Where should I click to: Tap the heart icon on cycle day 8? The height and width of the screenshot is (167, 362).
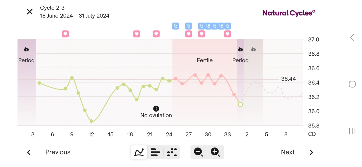(x=65, y=34)
